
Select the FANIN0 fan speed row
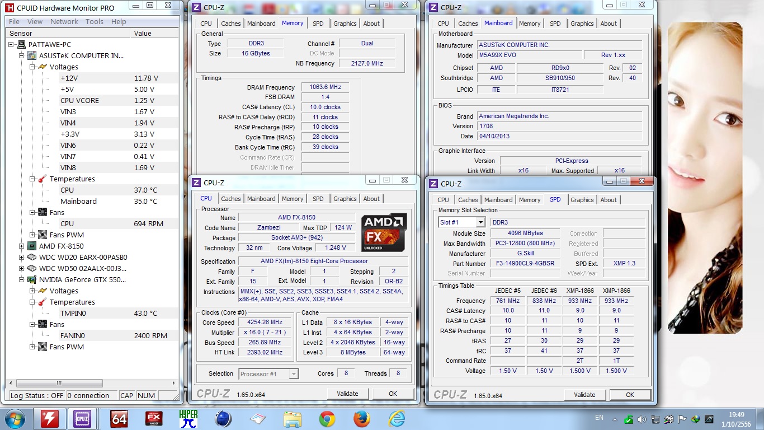(119, 335)
